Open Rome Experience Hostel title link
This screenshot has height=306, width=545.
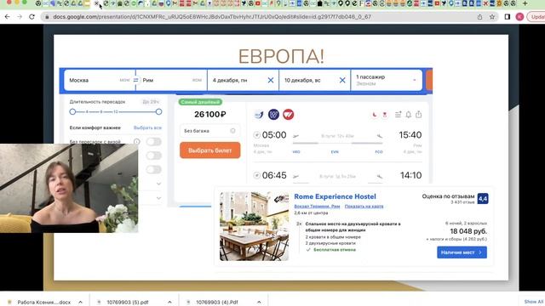[x=335, y=196]
